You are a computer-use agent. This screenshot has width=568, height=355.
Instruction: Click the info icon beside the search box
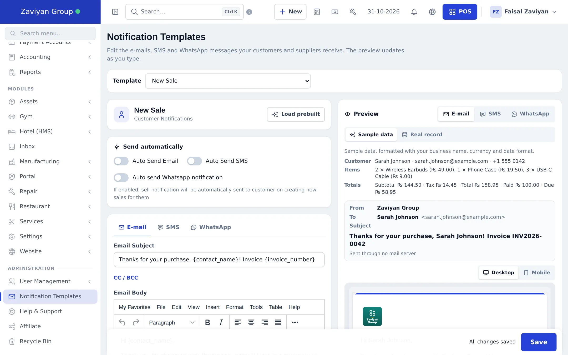[x=249, y=12]
